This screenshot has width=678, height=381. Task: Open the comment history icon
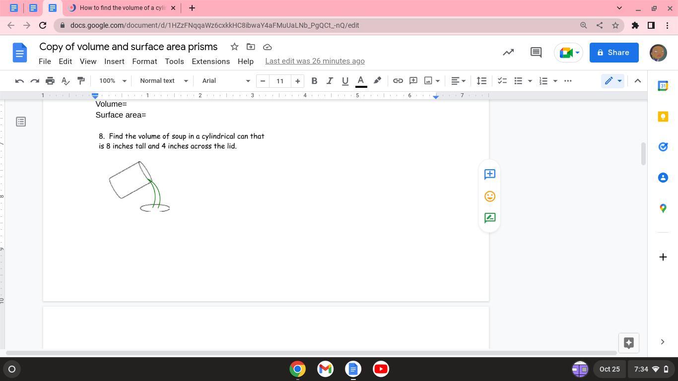pos(536,53)
